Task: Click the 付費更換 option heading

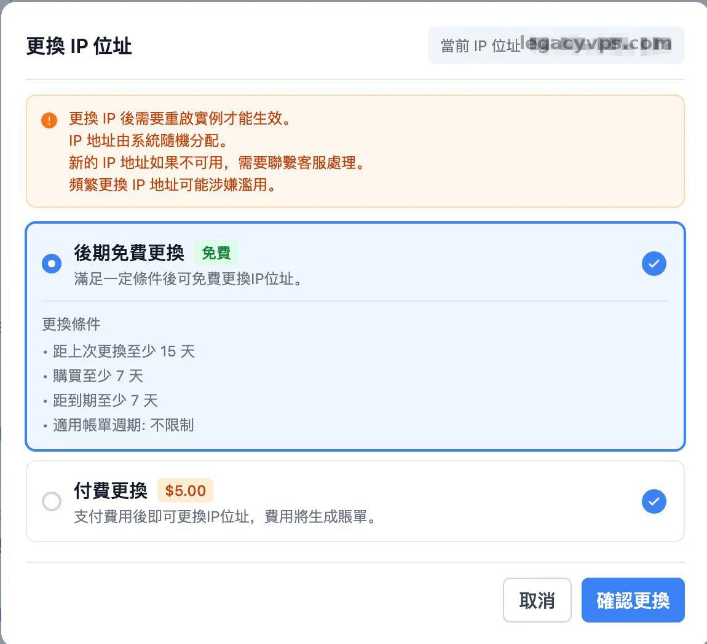Action: click(111, 490)
